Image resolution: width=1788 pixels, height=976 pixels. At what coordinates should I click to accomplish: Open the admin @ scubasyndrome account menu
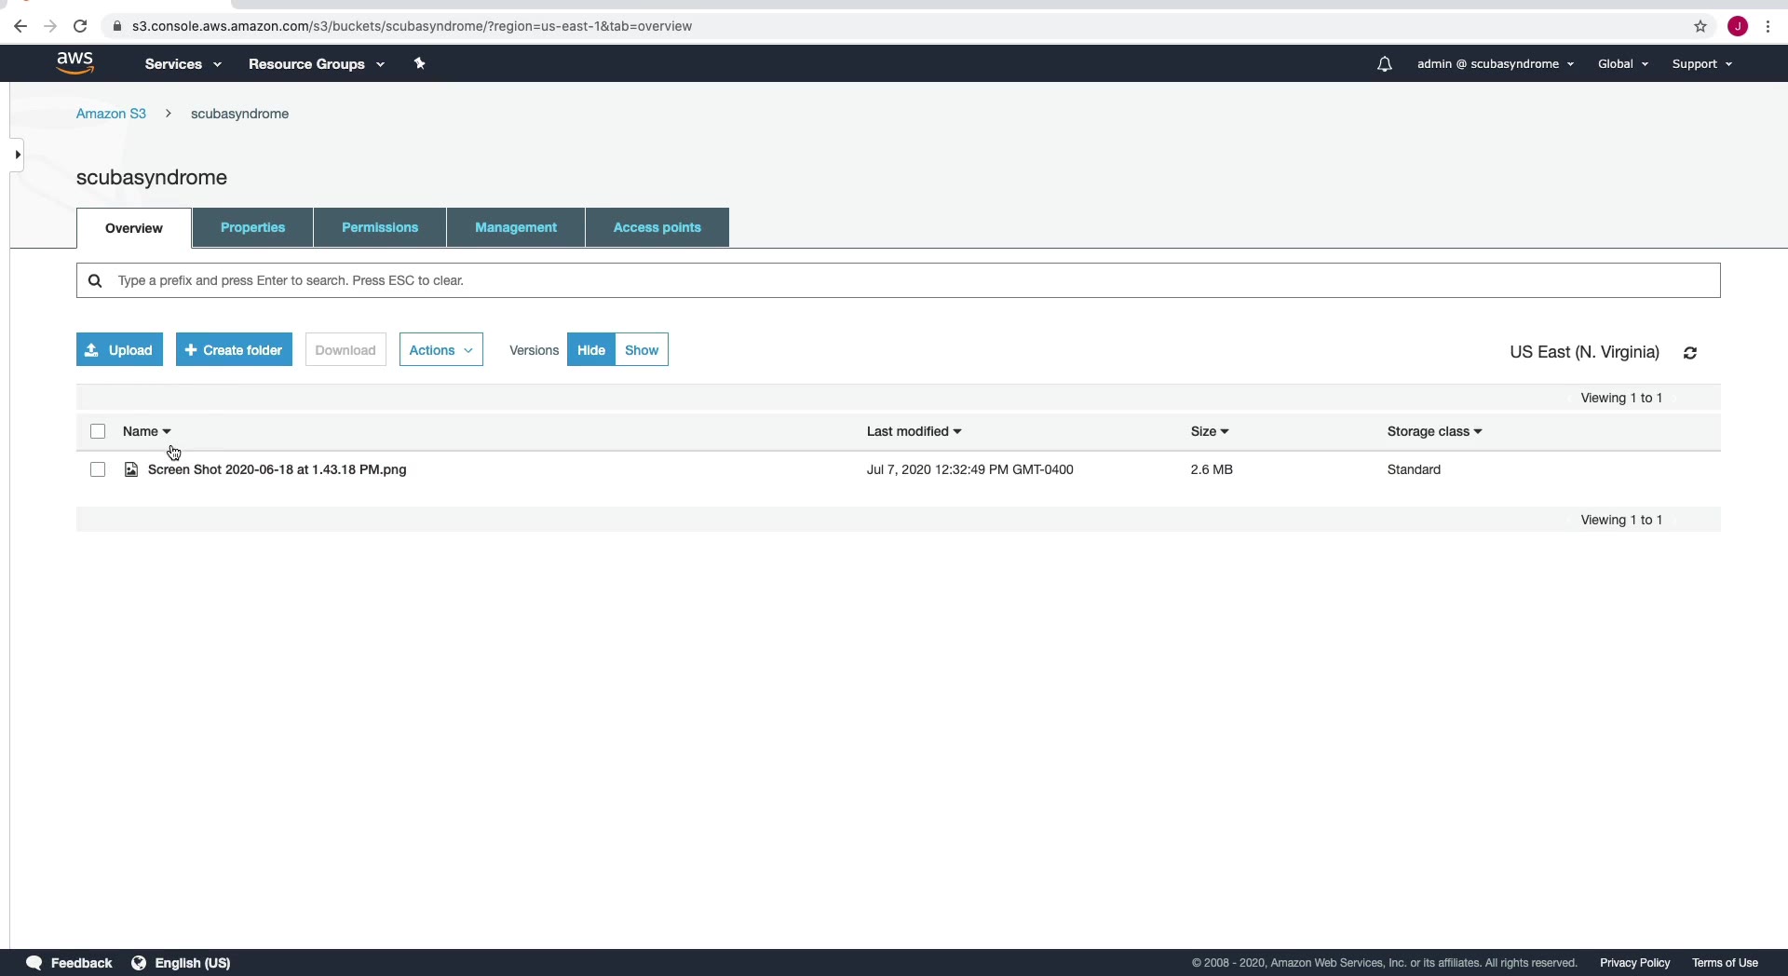pos(1496,64)
